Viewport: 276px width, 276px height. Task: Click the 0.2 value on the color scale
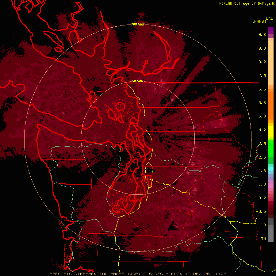(262, 198)
